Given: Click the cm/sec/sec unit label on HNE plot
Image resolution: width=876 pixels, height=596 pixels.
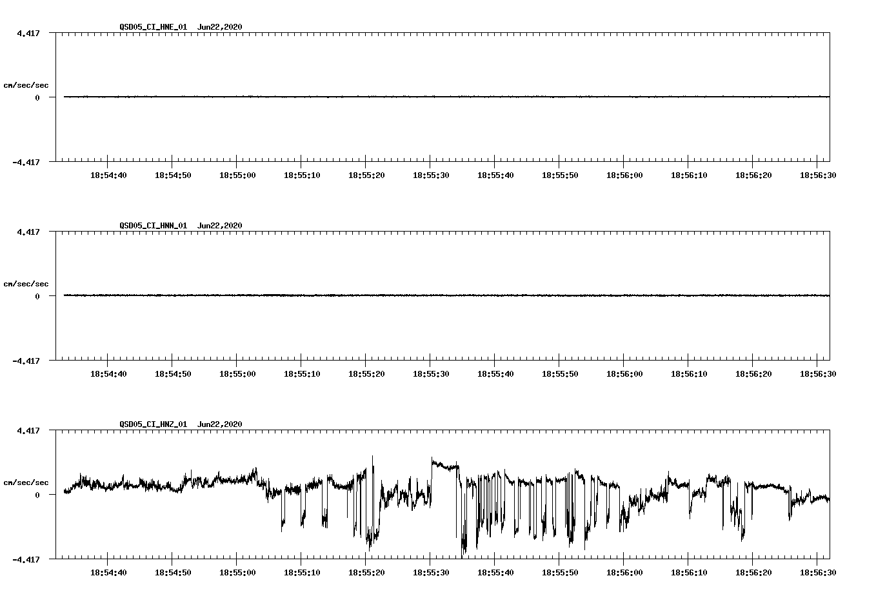Looking at the screenshot, I should (26, 85).
